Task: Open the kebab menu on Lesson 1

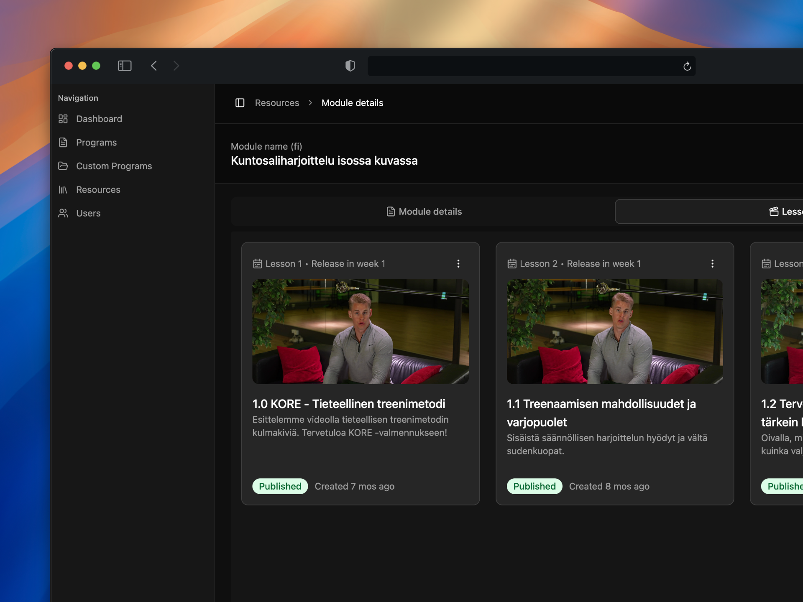Action: coord(458,263)
